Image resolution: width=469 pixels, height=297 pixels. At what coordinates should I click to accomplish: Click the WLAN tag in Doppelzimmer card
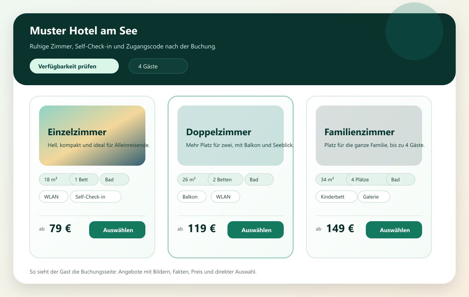[226, 197]
